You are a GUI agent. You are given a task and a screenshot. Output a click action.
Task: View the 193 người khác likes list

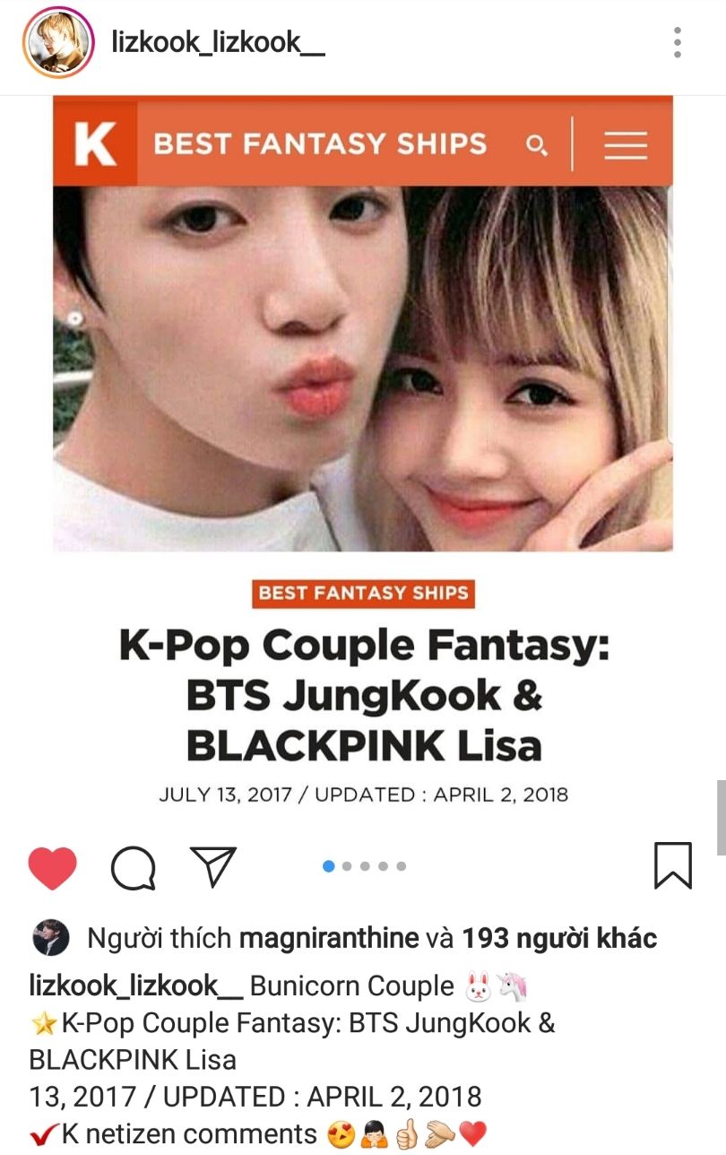click(559, 939)
